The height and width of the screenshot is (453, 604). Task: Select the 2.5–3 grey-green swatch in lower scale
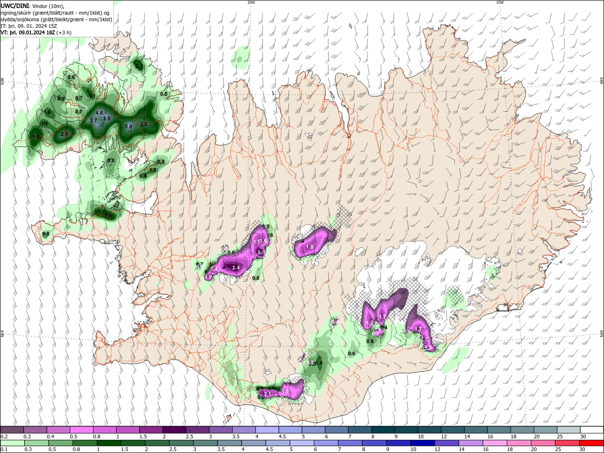(181, 443)
